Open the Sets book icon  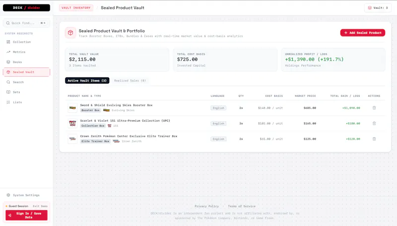pyautogui.click(x=8, y=92)
